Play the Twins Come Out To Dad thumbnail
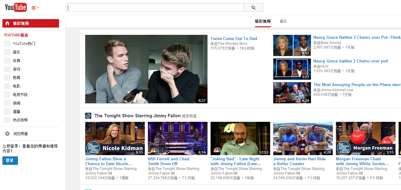Image resolution: width=401 pixels, height=190 pixels. pyautogui.click(x=146, y=69)
